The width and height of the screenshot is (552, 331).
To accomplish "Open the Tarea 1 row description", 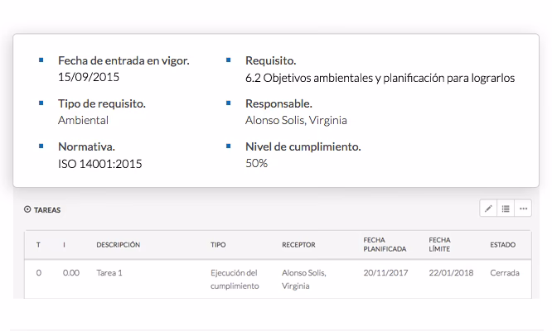I will pos(111,272).
